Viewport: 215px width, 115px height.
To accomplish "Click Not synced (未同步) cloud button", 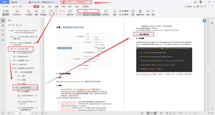I will 188,7.
